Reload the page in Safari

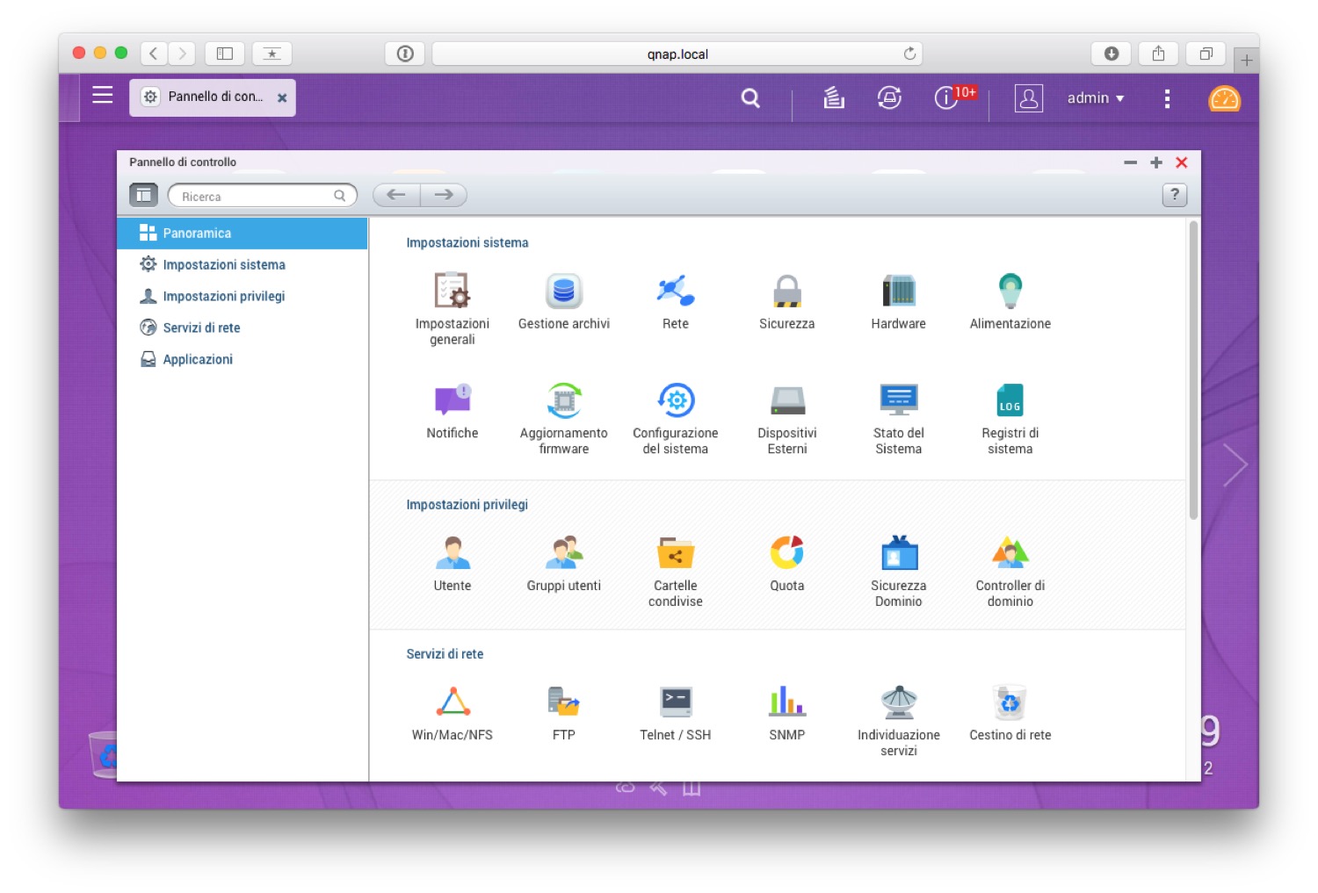coord(909,54)
